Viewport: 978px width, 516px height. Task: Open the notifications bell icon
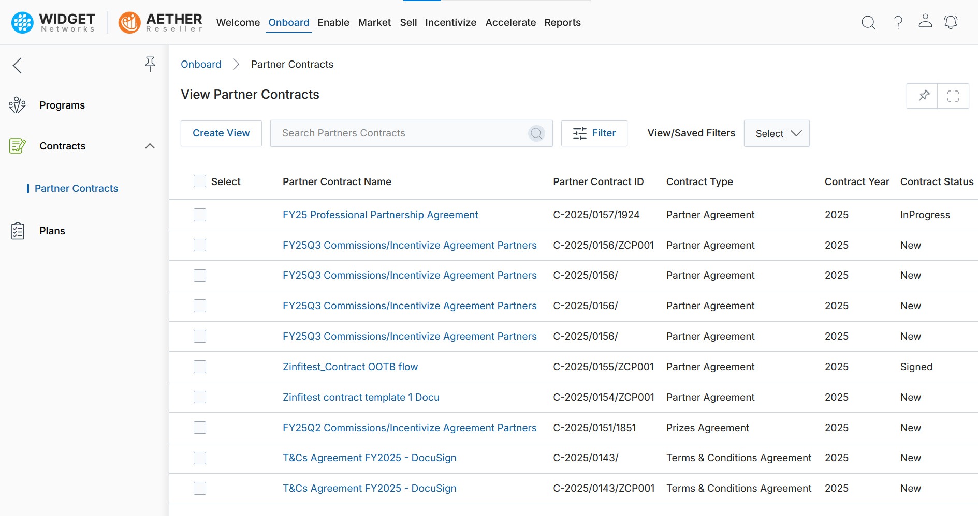pos(951,22)
